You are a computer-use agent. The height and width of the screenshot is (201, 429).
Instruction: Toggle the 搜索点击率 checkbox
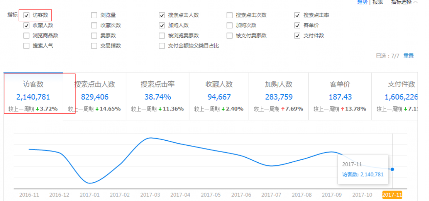coord(297,15)
